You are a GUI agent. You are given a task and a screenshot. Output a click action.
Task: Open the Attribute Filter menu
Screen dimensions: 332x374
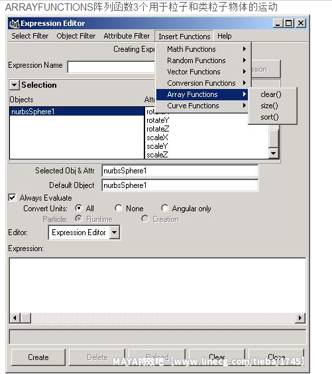127,36
